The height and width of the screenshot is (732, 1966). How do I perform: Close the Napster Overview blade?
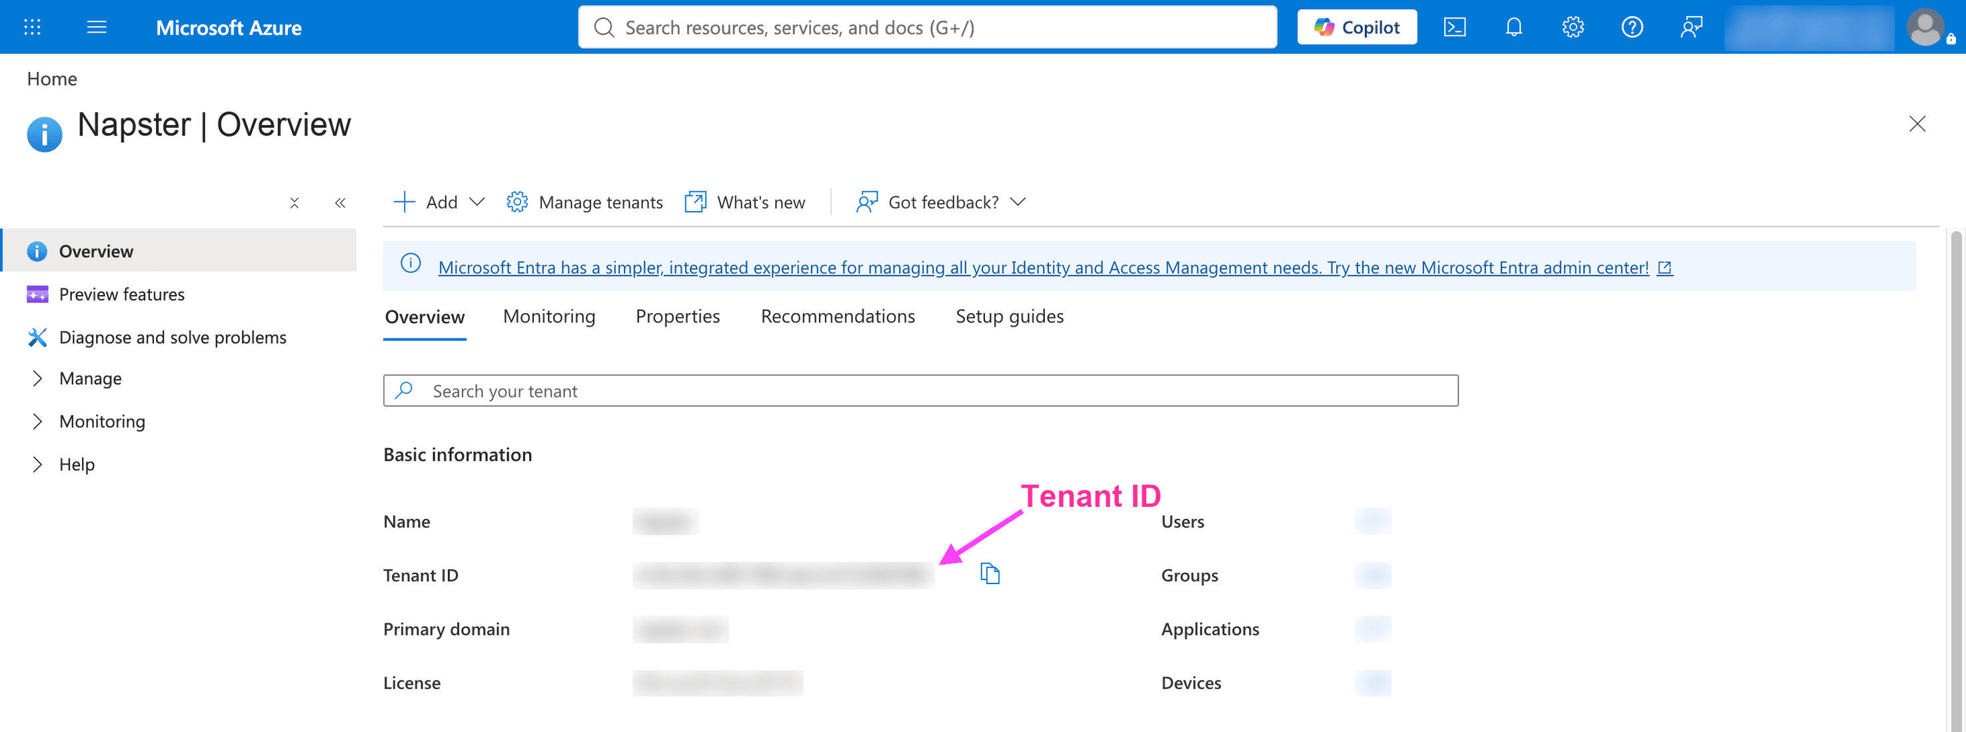pos(1917,123)
